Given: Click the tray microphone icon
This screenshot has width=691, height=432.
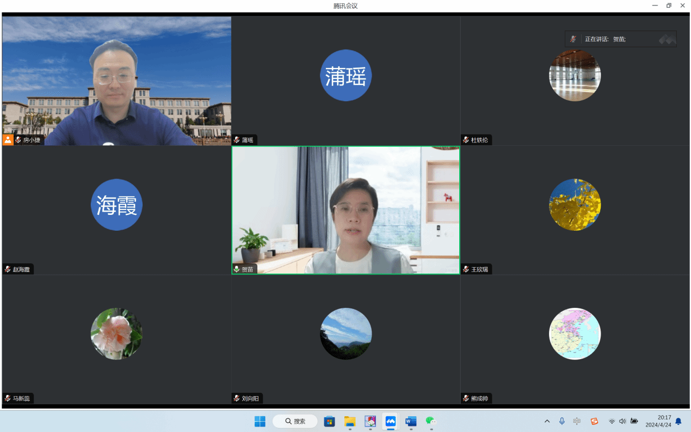Looking at the screenshot, I should coord(562,421).
